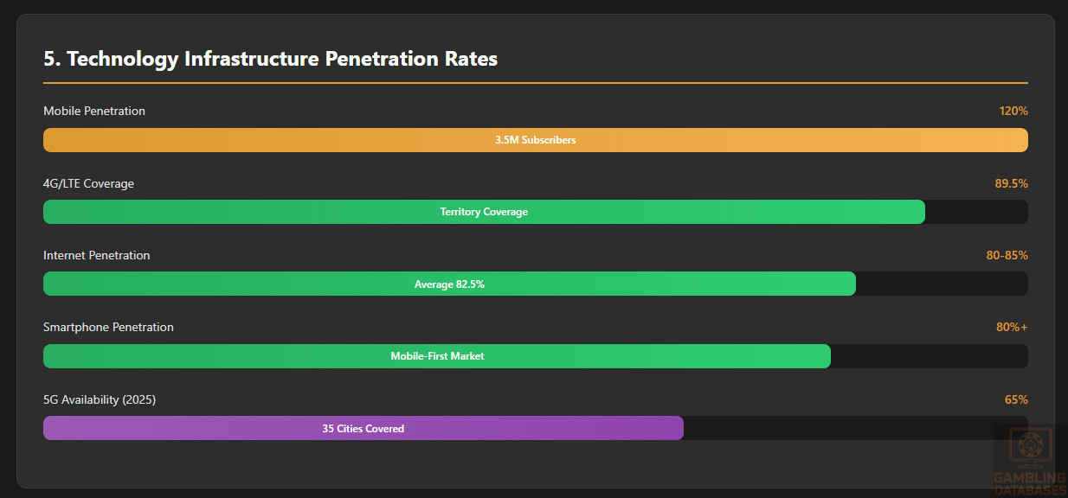
Task: Click the Mobile Penetration label
Action: pos(94,111)
